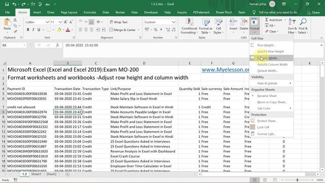Open the Data ribbon tab
Viewport: 325px width, 183px height.
tap(106, 12)
